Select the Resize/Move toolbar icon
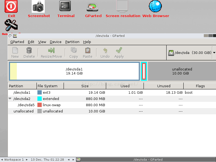 51,50
